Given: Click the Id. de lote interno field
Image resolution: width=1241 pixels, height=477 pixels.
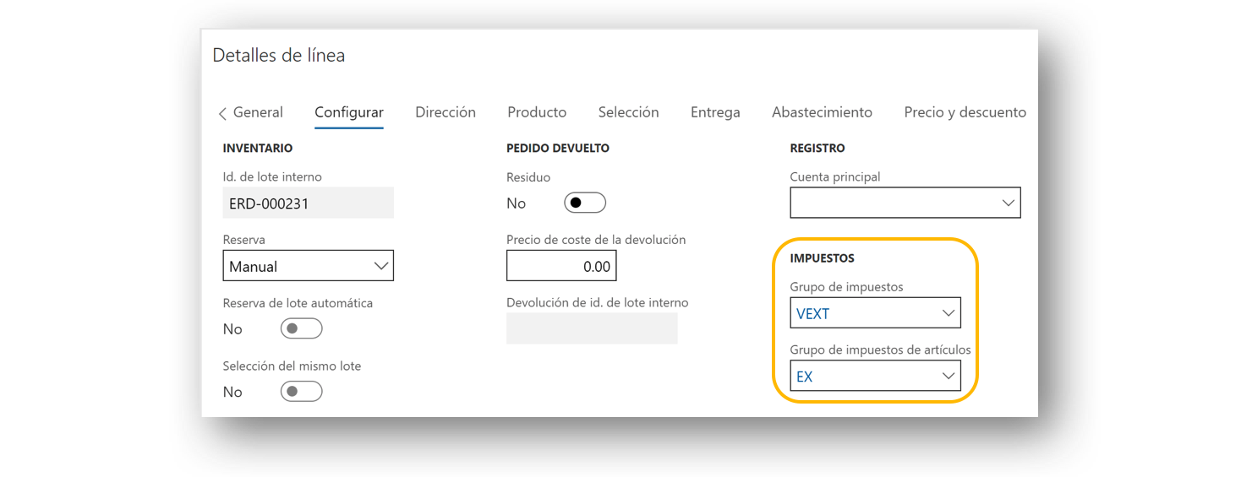Looking at the screenshot, I should coord(309,203).
